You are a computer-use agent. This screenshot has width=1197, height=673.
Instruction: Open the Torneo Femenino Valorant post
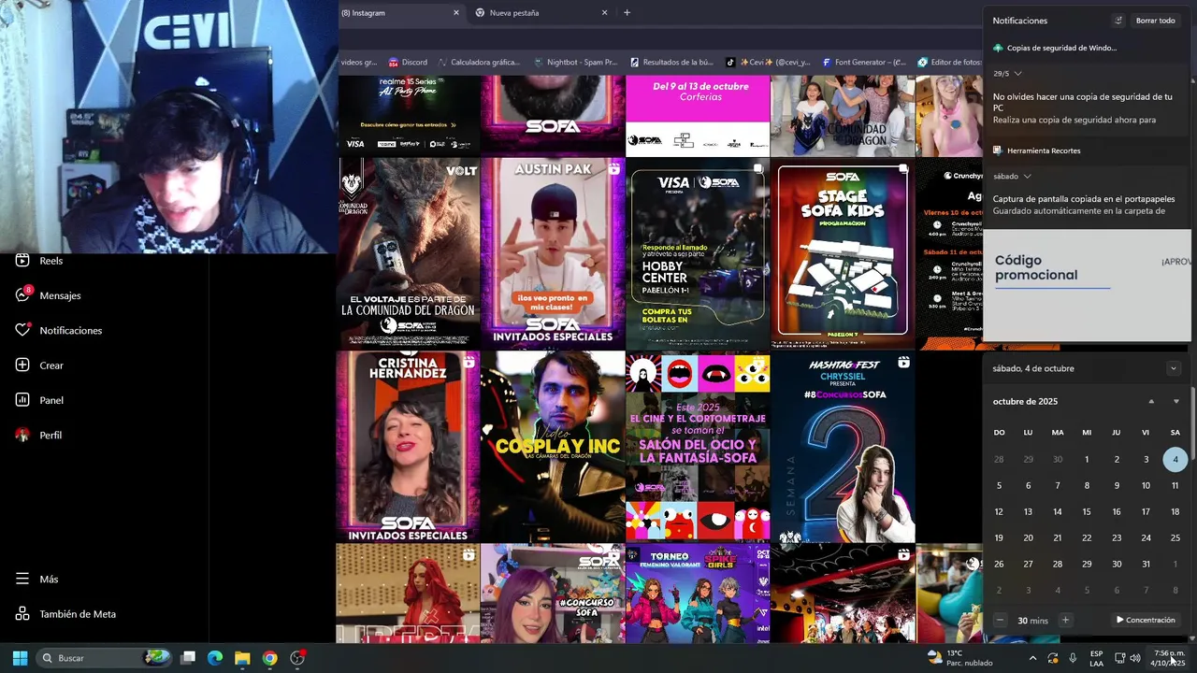pyautogui.click(x=698, y=594)
